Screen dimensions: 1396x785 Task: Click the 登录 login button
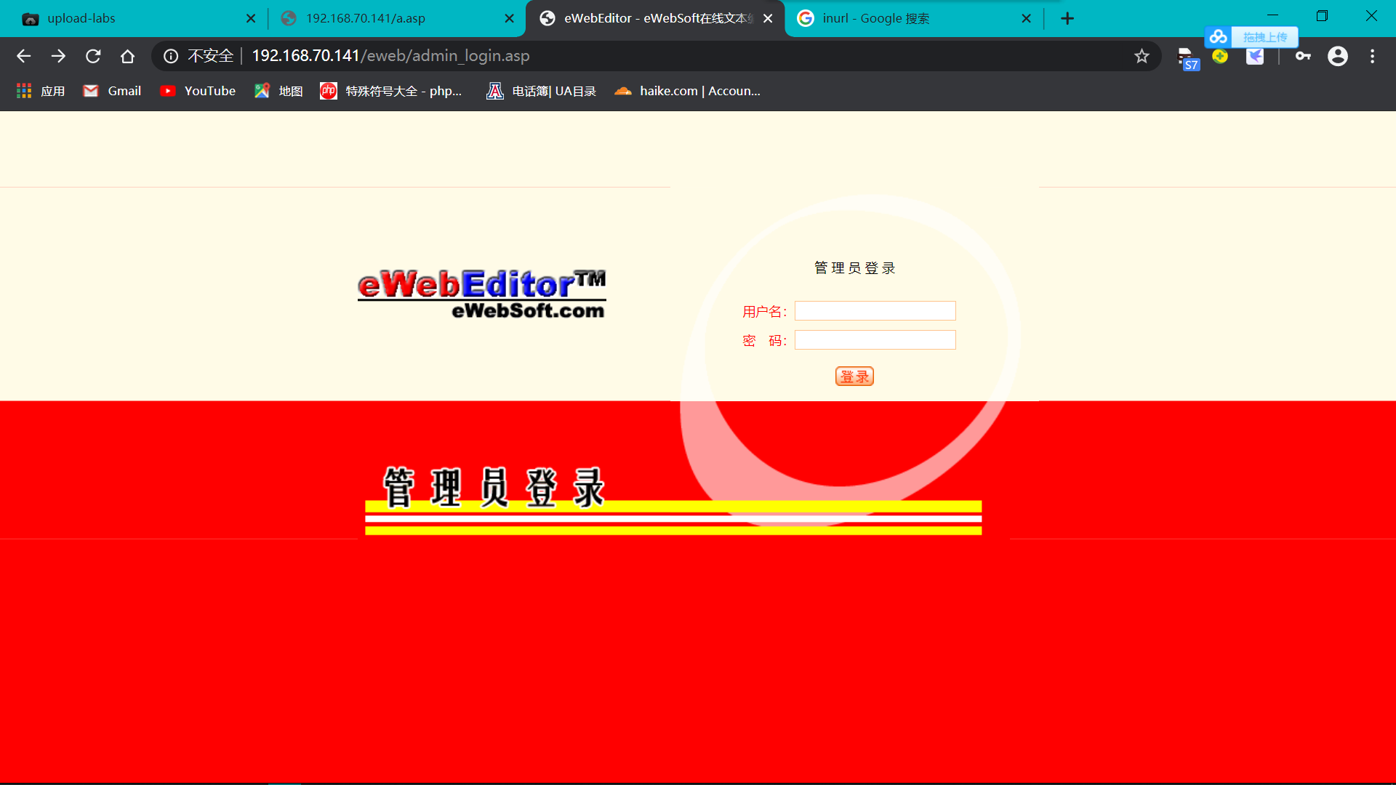click(854, 376)
